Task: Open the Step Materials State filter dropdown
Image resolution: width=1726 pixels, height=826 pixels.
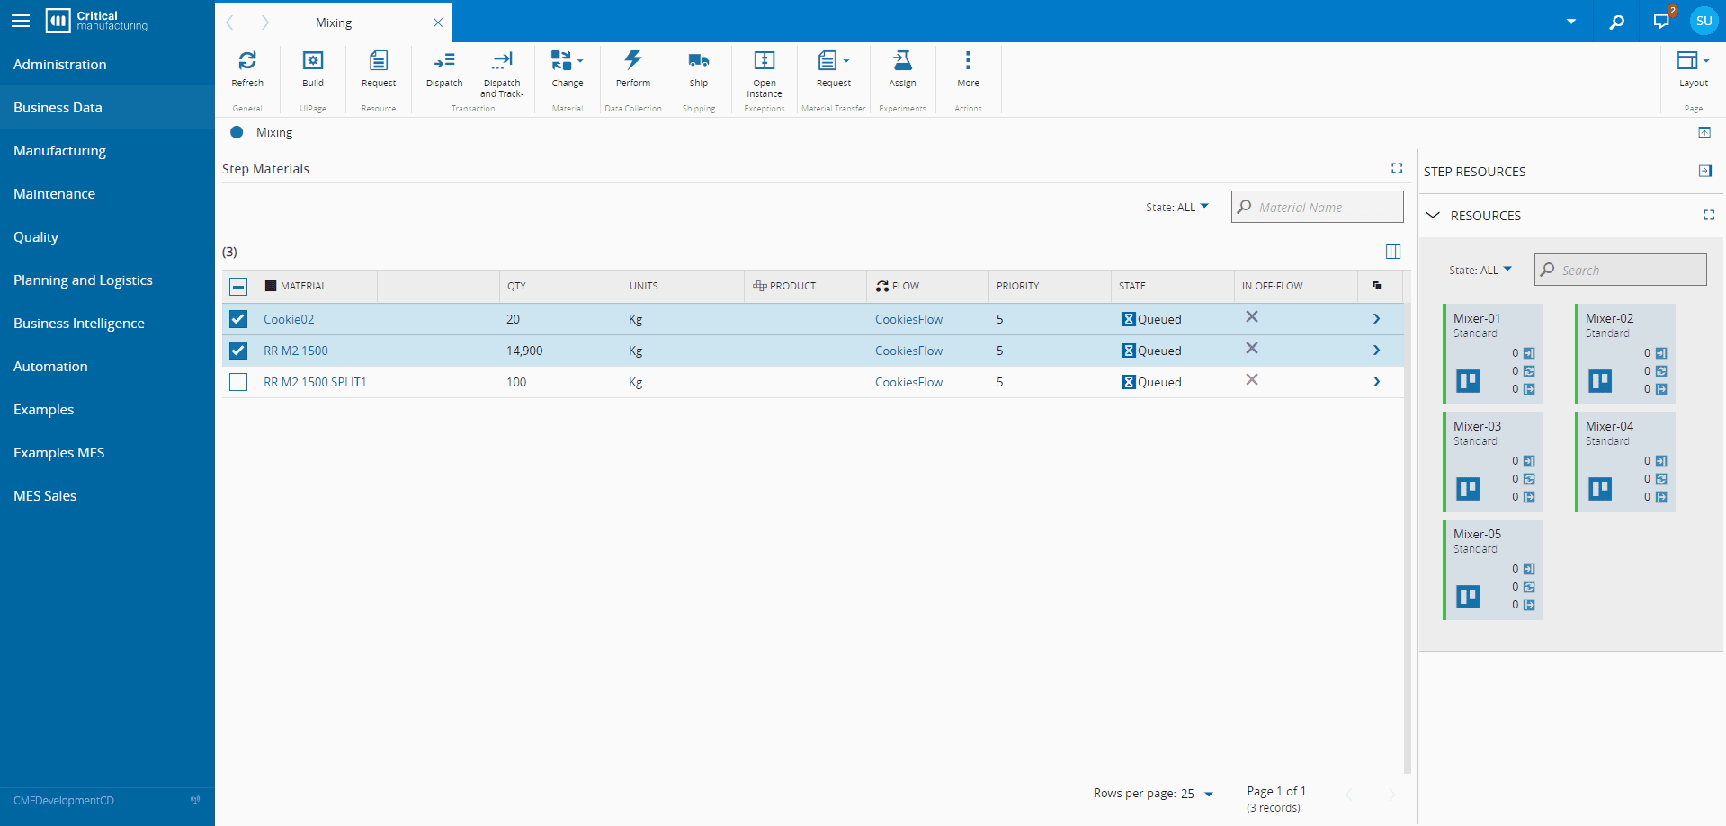Action: click(x=1176, y=207)
